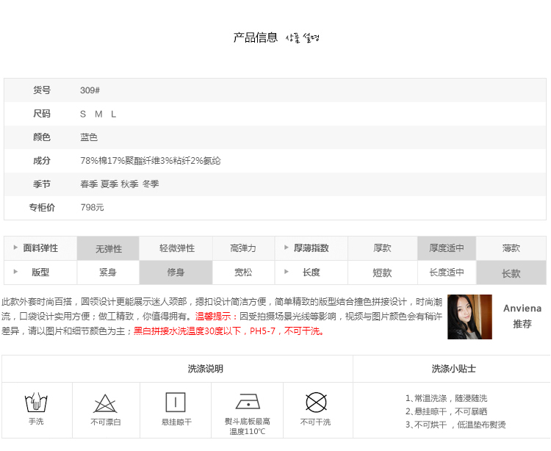Click the do-not-dry-clean crossed circle icon

click(x=316, y=403)
